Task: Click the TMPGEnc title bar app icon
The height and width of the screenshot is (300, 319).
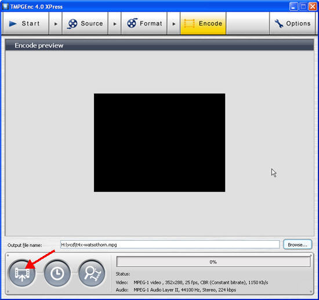Action: [x=5, y=6]
